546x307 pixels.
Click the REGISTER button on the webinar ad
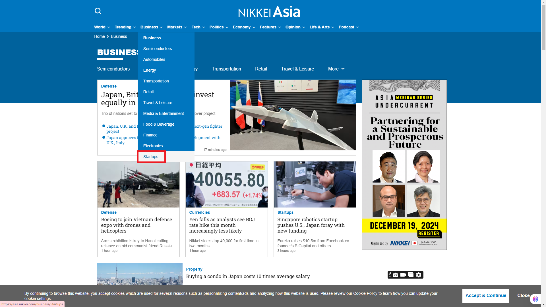(429, 234)
